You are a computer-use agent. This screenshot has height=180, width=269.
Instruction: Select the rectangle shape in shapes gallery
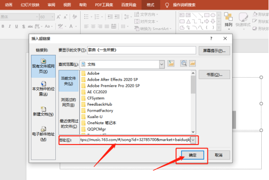(207, 15)
